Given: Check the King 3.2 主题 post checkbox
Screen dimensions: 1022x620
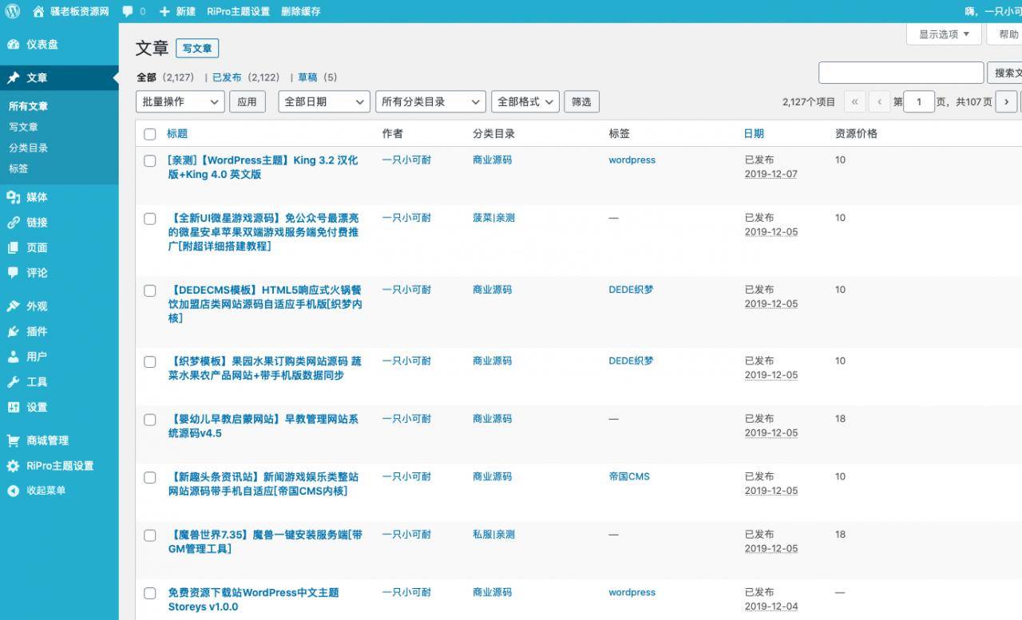Looking at the screenshot, I should tap(149, 160).
